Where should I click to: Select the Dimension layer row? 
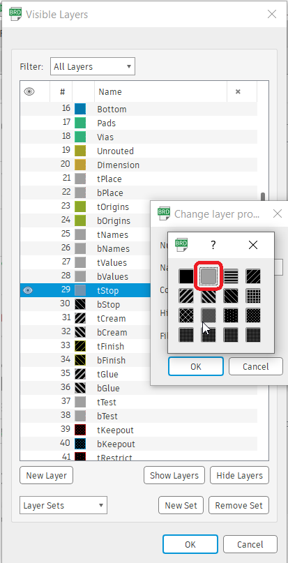coord(139,165)
